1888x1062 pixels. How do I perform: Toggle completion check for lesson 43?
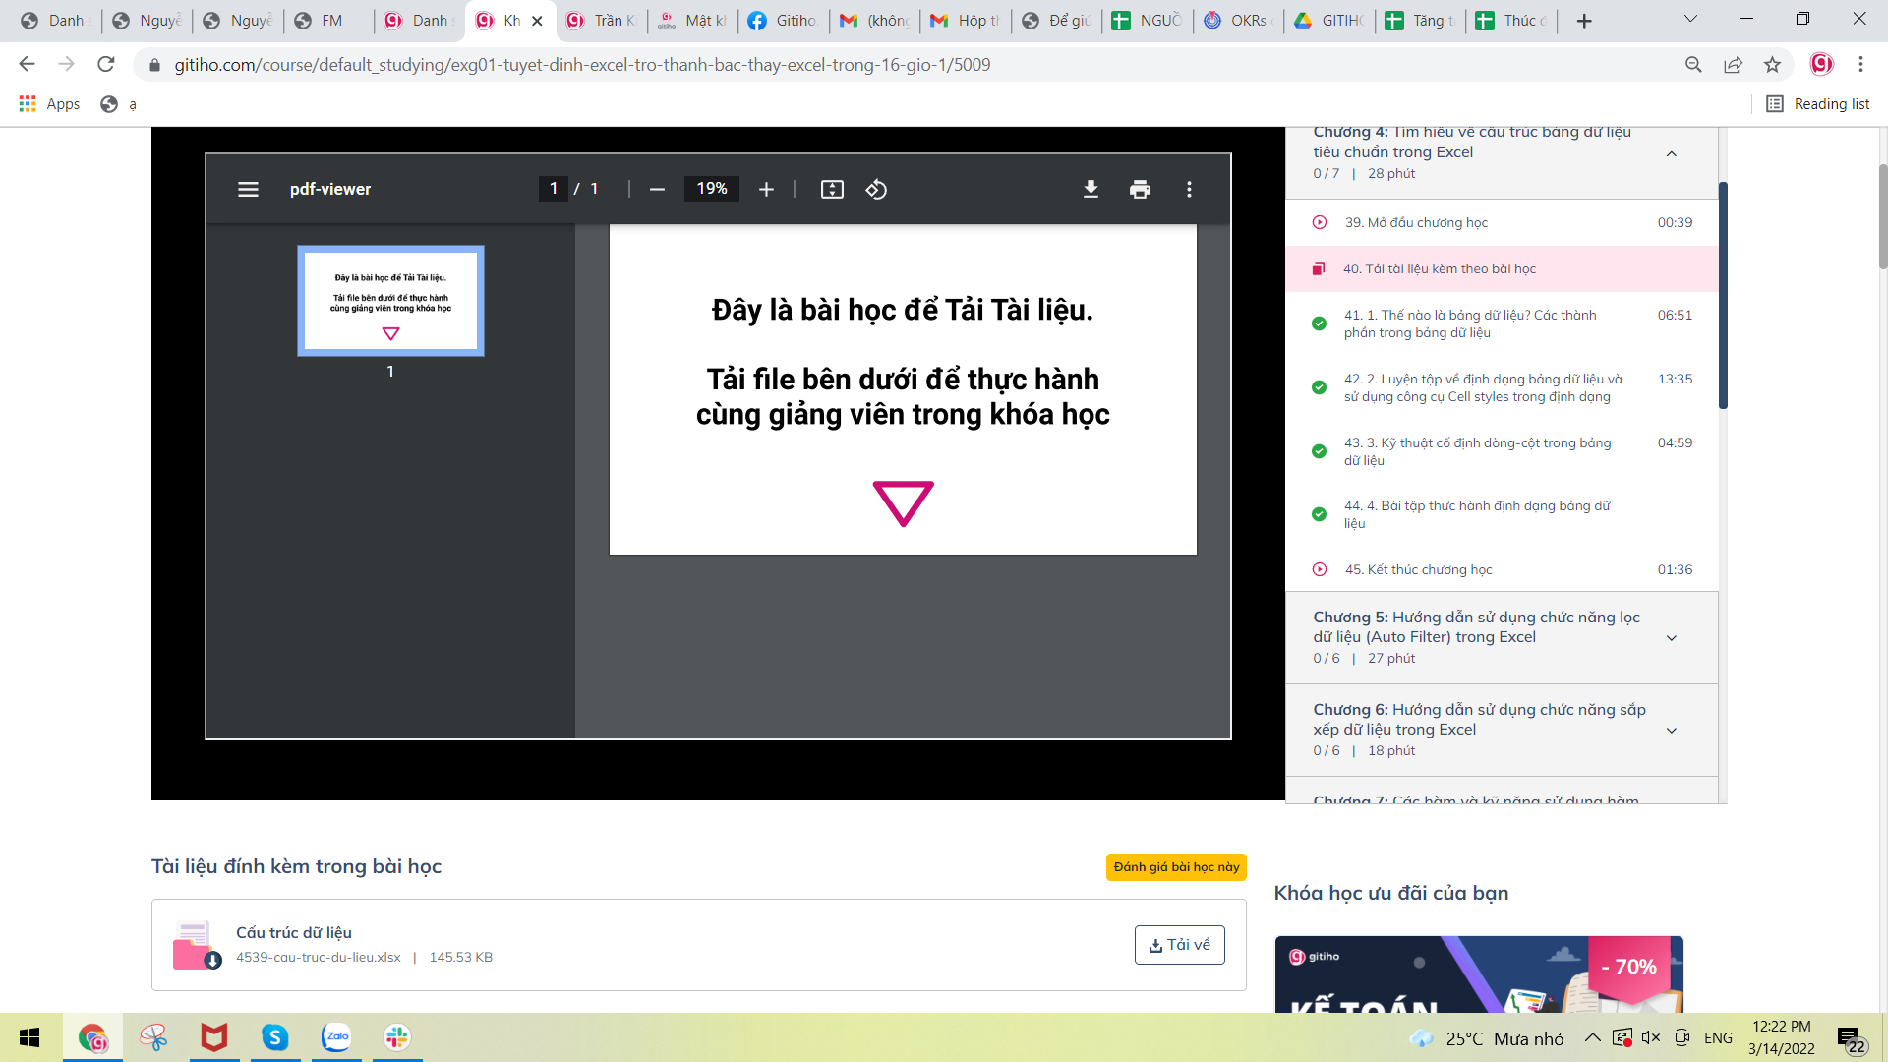tap(1319, 451)
